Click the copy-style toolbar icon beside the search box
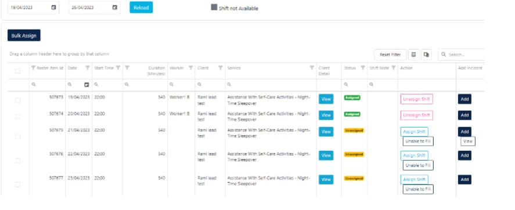 426,55
